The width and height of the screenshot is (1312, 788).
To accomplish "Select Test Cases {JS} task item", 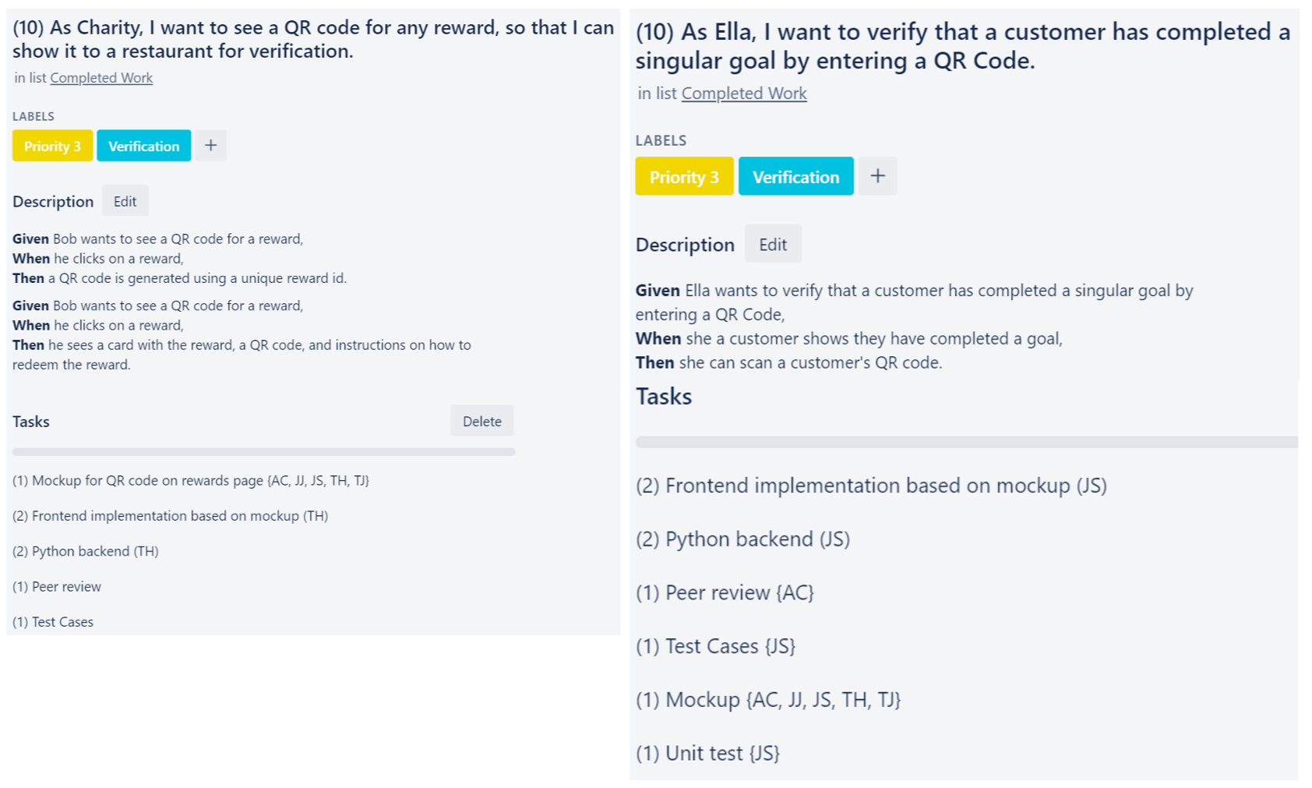I will click(715, 646).
